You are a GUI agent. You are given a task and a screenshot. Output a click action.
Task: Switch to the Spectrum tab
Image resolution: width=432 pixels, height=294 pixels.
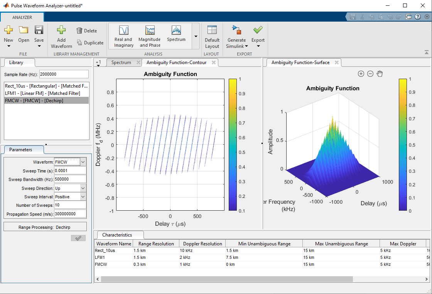tap(121, 63)
